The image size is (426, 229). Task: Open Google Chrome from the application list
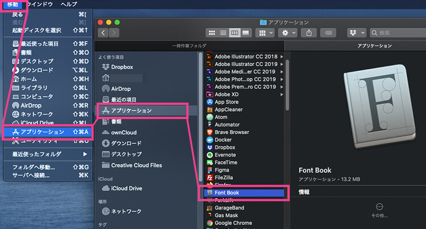click(233, 223)
